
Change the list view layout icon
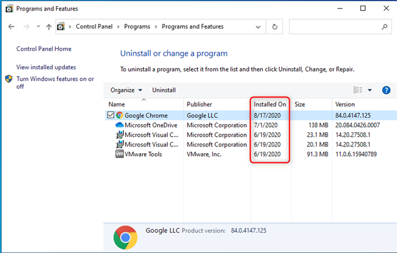(x=358, y=90)
